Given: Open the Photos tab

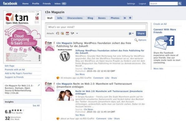Looking at the screenshot, I should click(115, 18).
